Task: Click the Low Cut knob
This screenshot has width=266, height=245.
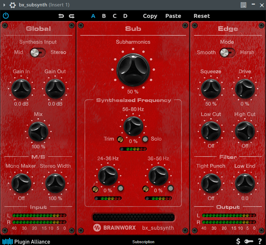Action: (x=211, y=131)
